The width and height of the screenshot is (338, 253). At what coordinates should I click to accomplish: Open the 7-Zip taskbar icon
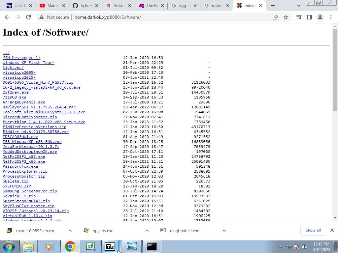tap(110, 246)
